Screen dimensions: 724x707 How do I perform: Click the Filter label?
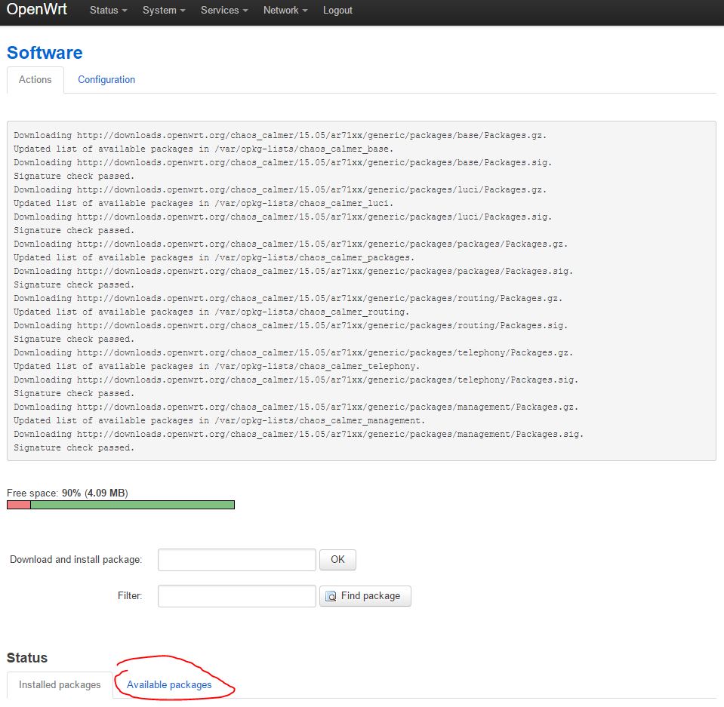click(x=130, y=596)
